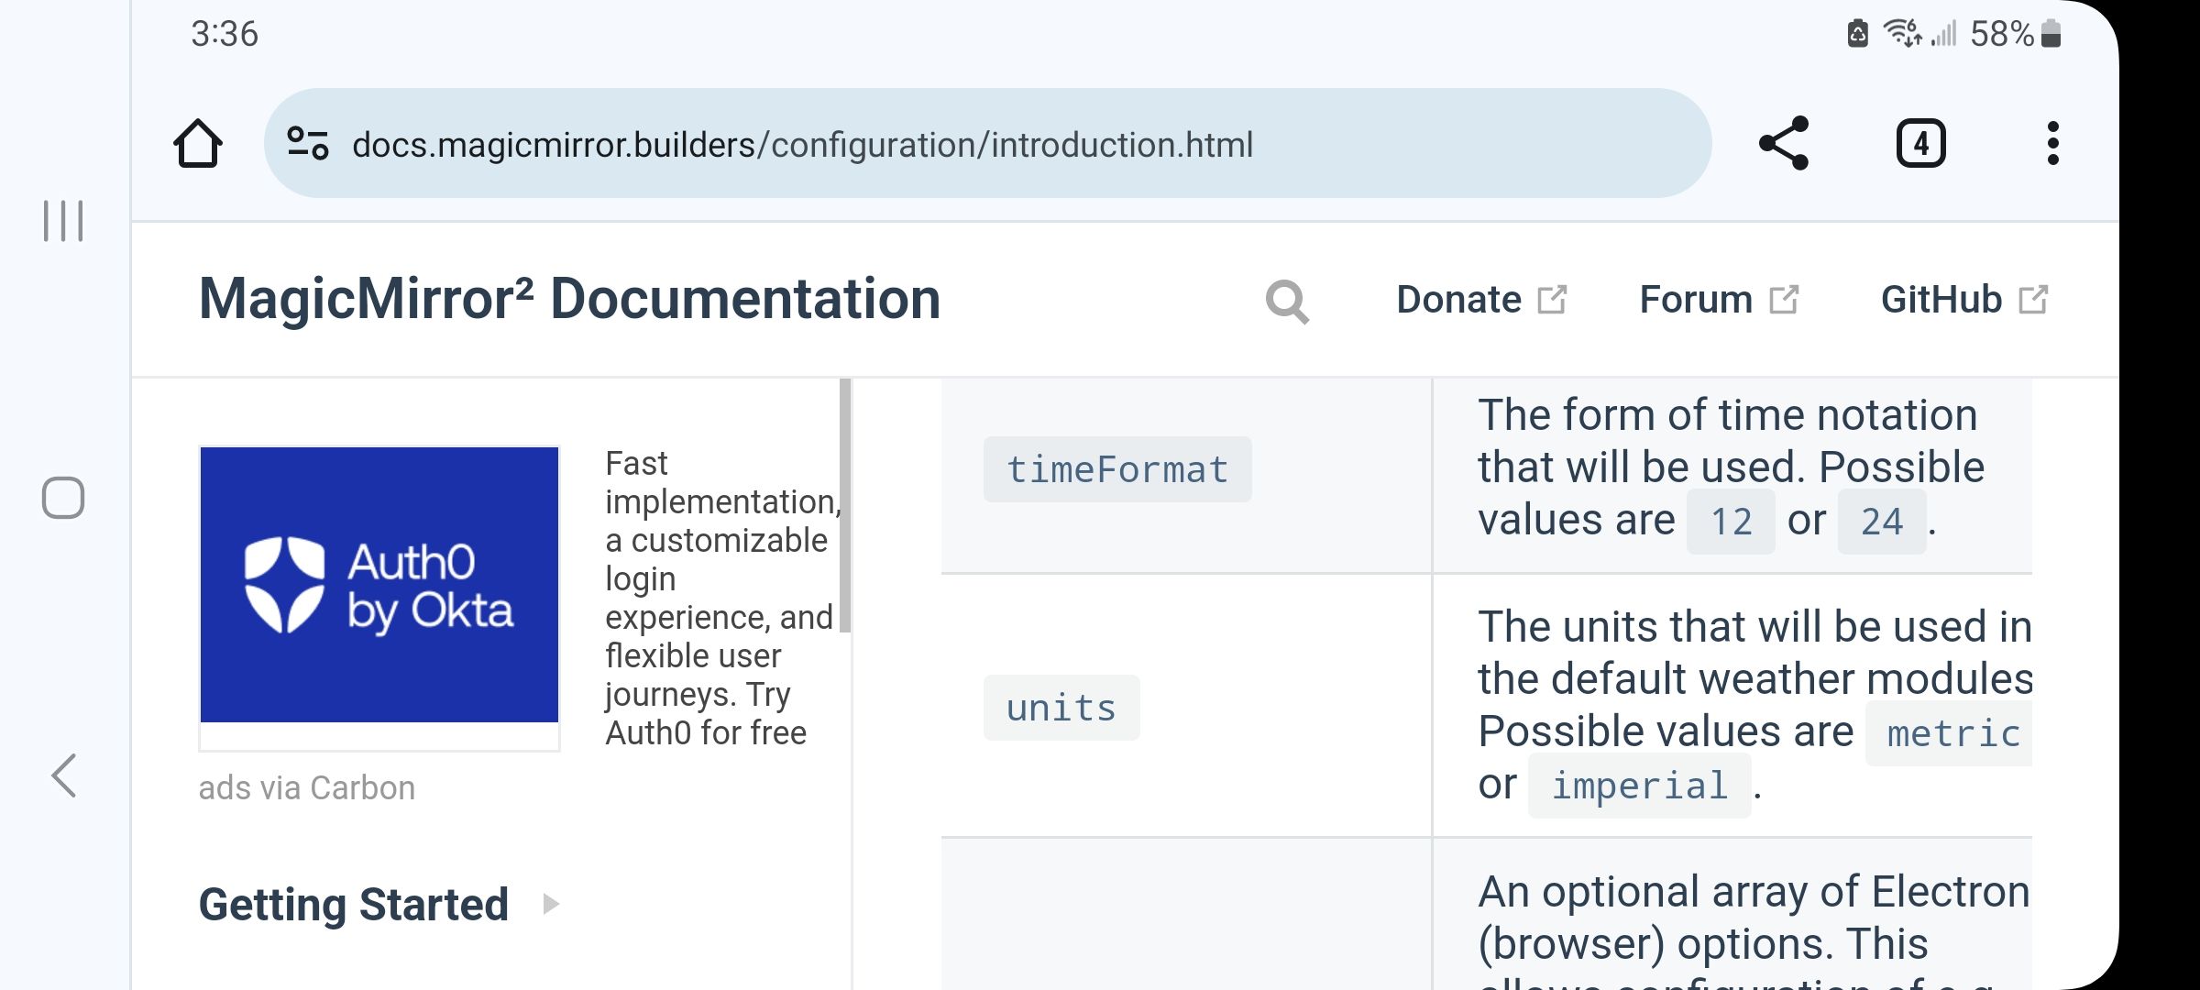Image resolution: width=2200 pixels, height=990 pixels.
Task: Tap the browser home icon
Action: 197,144
